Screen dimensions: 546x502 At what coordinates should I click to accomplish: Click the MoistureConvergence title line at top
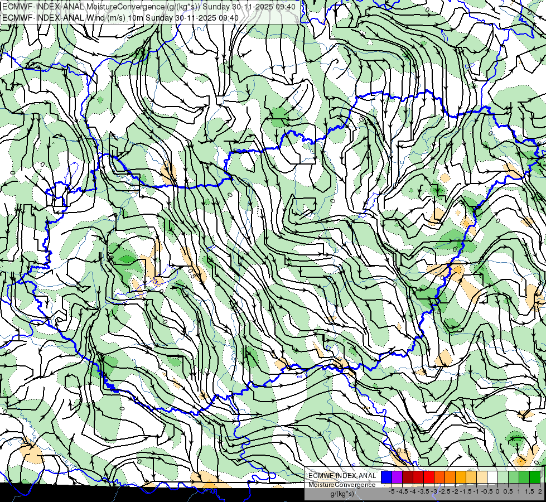tap(149, 7)
